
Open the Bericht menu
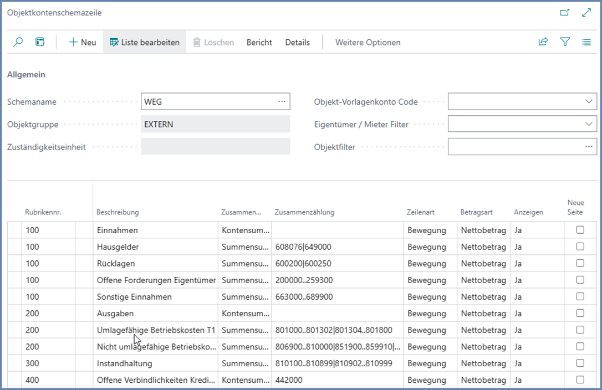pos(259,42)
